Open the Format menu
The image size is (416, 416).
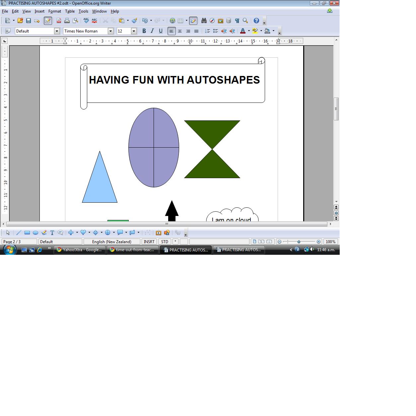pos(54,11)
